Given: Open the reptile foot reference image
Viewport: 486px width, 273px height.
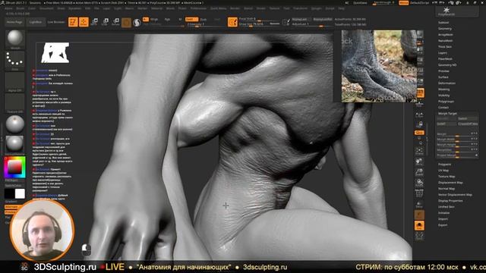Looking at the screenshot, I should click(x=379, y=66).
